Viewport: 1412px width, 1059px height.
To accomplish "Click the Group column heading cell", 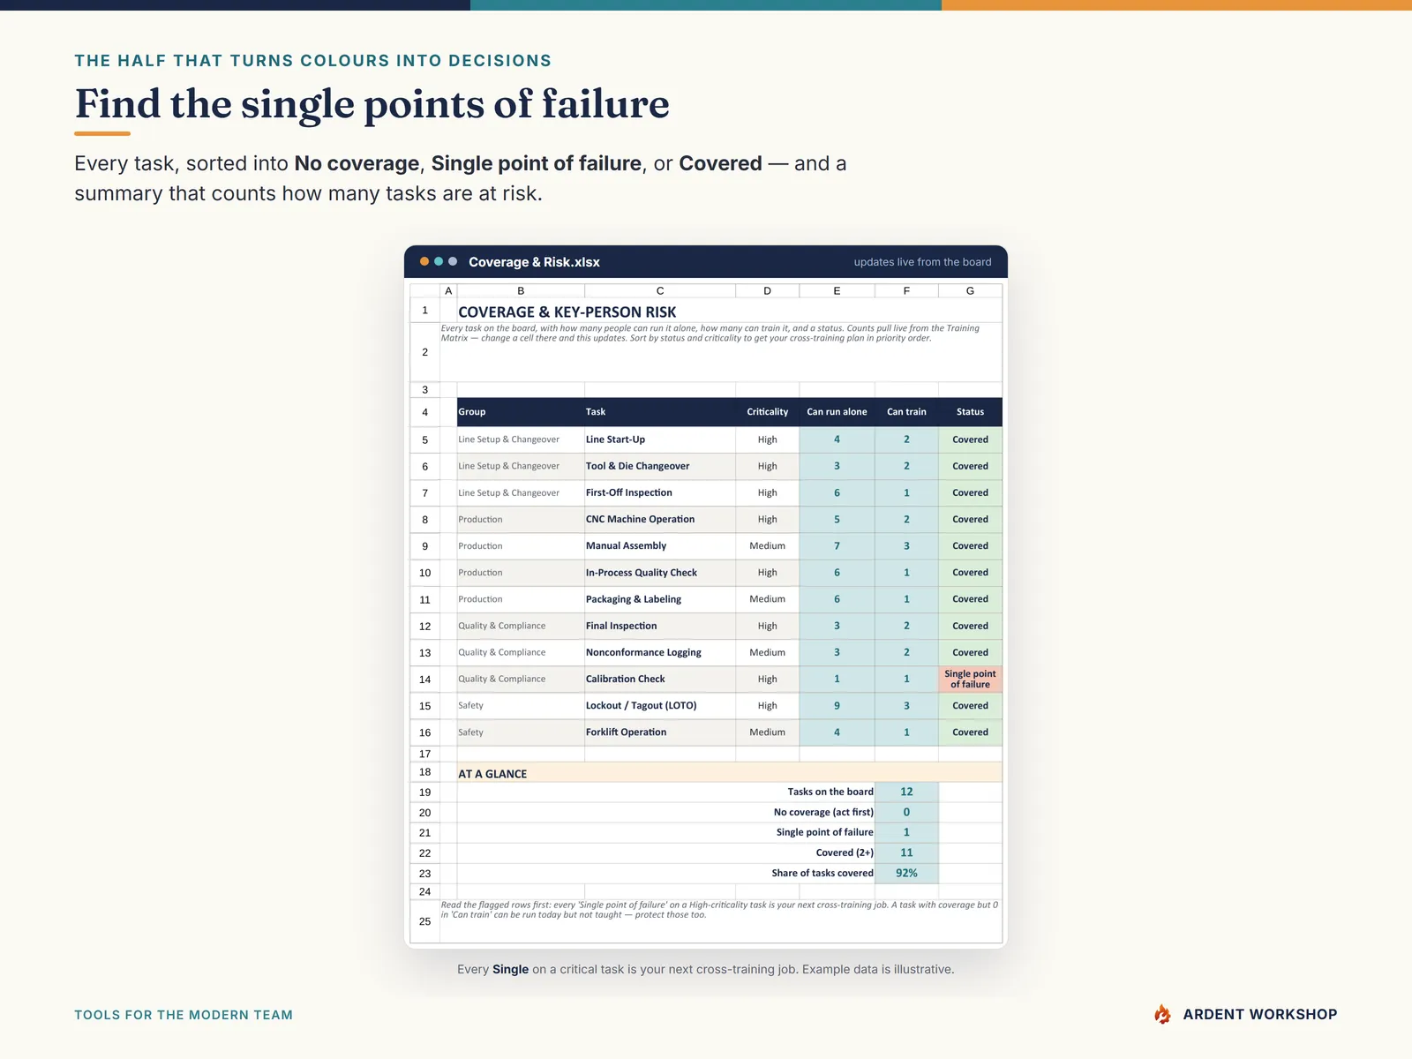I will pyautogui.click(x=521, y=412).
